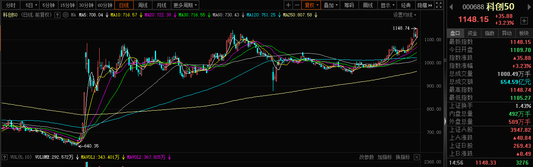Screen dimensions: 533x167
Task: Expand the 复权 adjustment dropdown
Action: [311, 5]
